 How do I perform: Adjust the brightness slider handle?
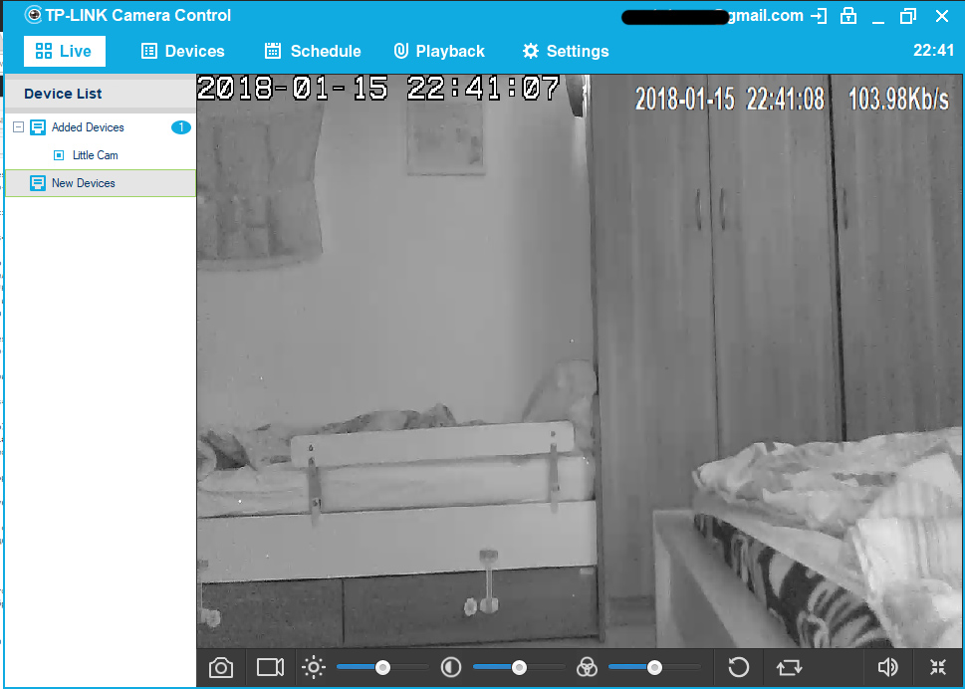(382, 667)
